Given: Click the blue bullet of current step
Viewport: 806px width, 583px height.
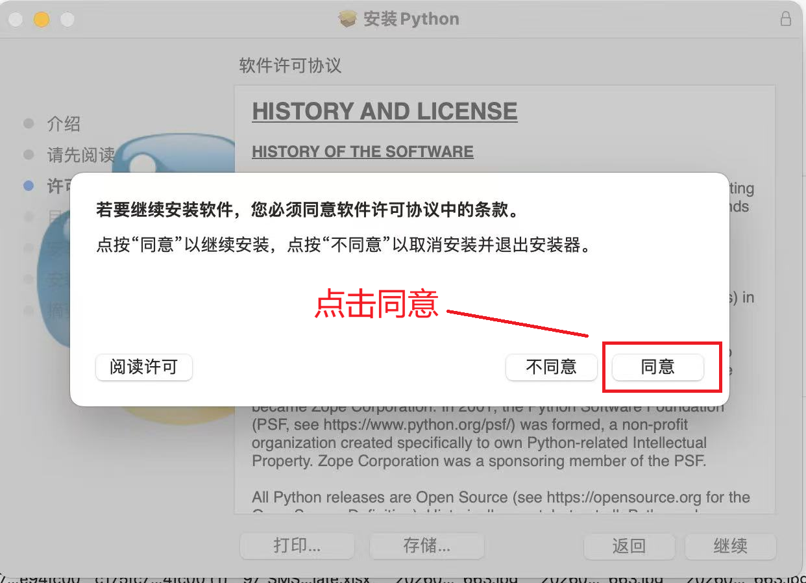Looking at the screenshot, I should (x=29, y=186).
